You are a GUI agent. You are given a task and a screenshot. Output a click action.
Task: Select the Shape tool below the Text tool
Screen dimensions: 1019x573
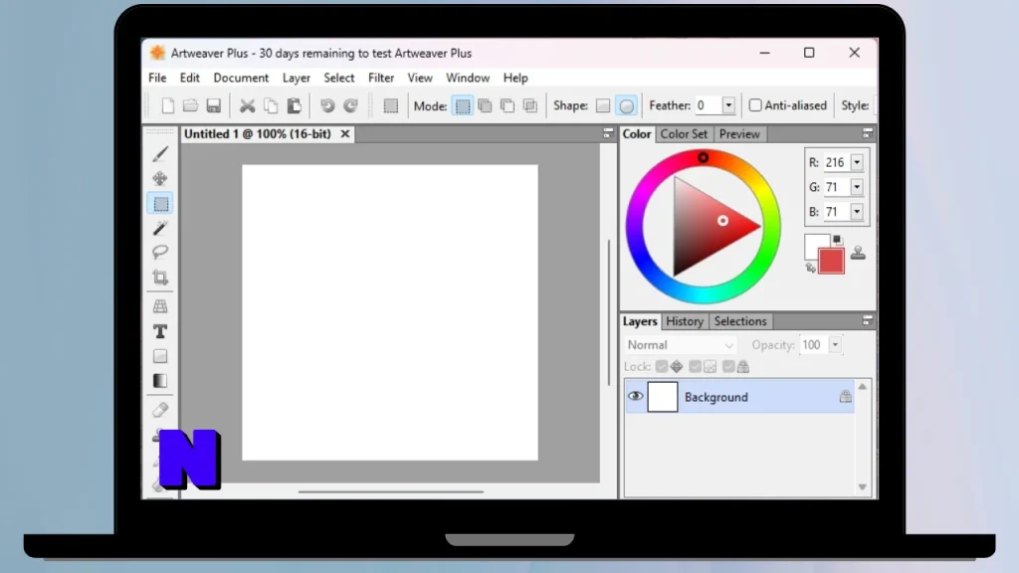[x=160, y=356]
